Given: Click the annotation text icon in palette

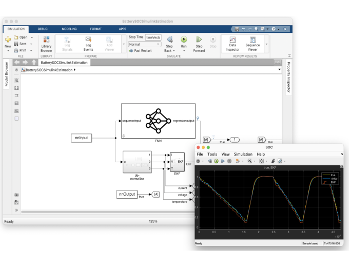Looking at the screenshot, I should [16, 103].
